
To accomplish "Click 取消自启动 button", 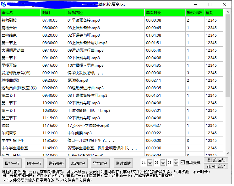I will pyautogui.click(x=216, y=166).
